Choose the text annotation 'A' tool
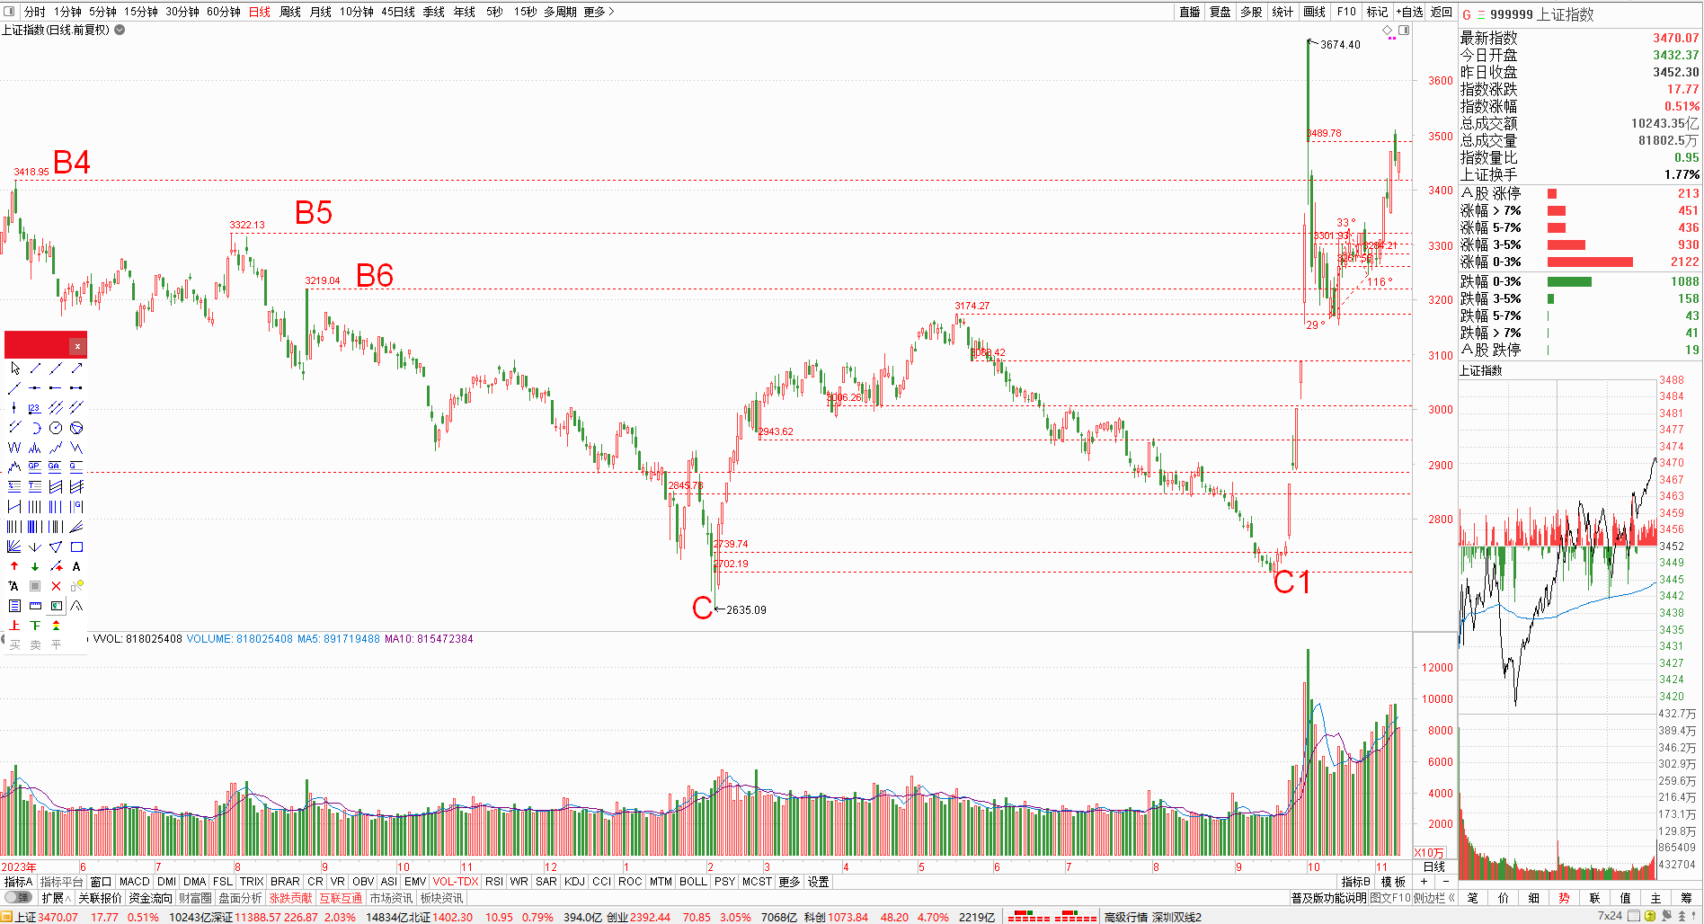 (x=76, y=566)
